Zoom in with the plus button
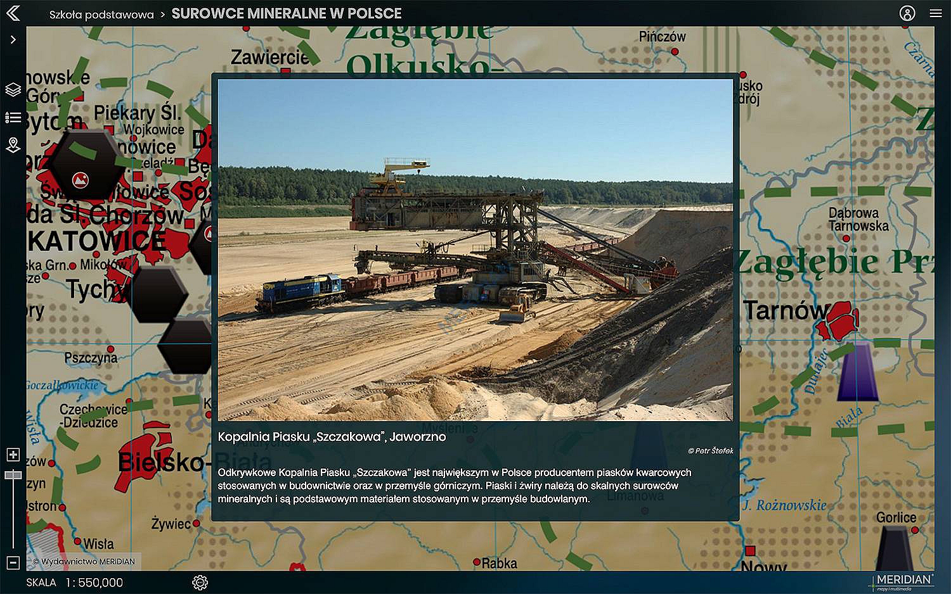Image resolution: width=951 pixels, height=594 pixels. (13, 455)
